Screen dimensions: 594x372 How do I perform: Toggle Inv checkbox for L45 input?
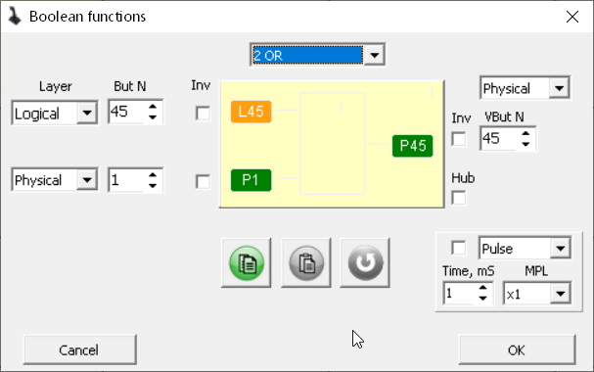click(203, 114)
